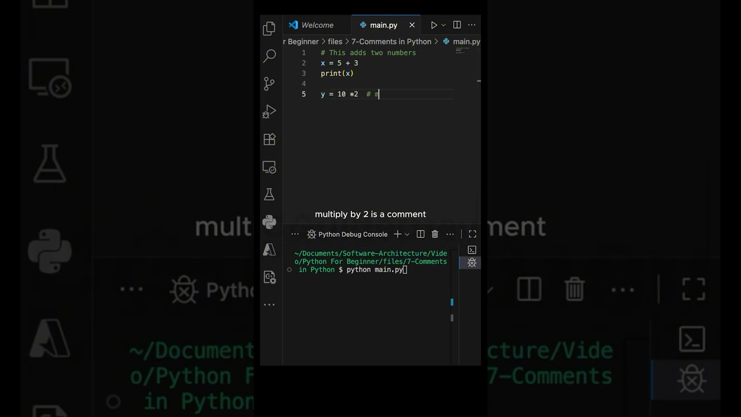Click line number 4 in the gutter
This screenshot has width=741, height=417.
(304, 84)
